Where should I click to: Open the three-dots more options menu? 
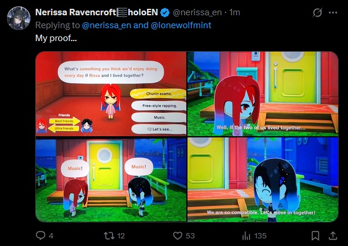pyautogui.click(x=333, y=12)
